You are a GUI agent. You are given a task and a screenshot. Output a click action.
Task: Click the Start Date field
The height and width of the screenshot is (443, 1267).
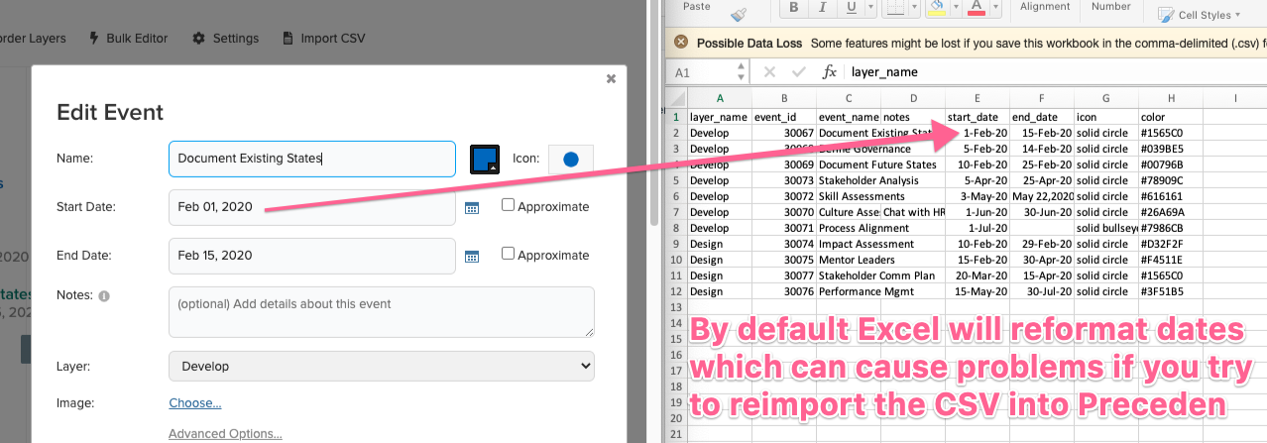tap(312, 207)
